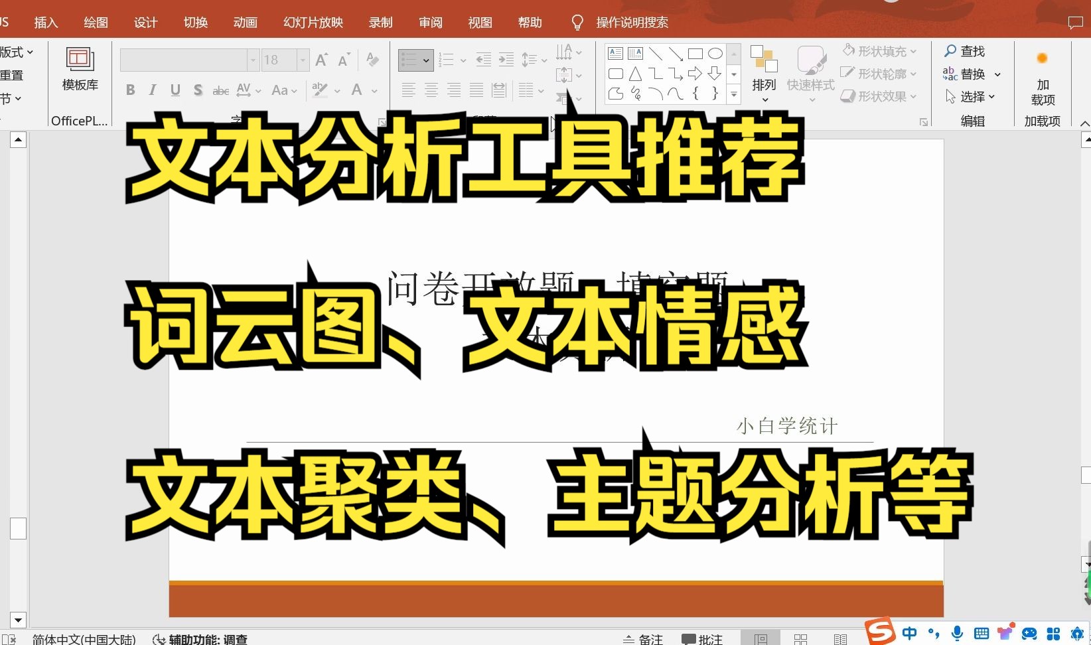Open the 设计 ribbon tab
The height and width of the screenshot is (645, 1091).
[x=145, y=23]
